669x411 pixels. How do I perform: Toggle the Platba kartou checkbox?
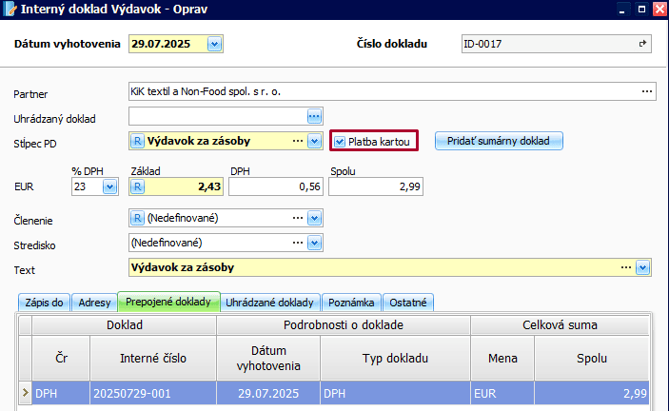(340, 141)
